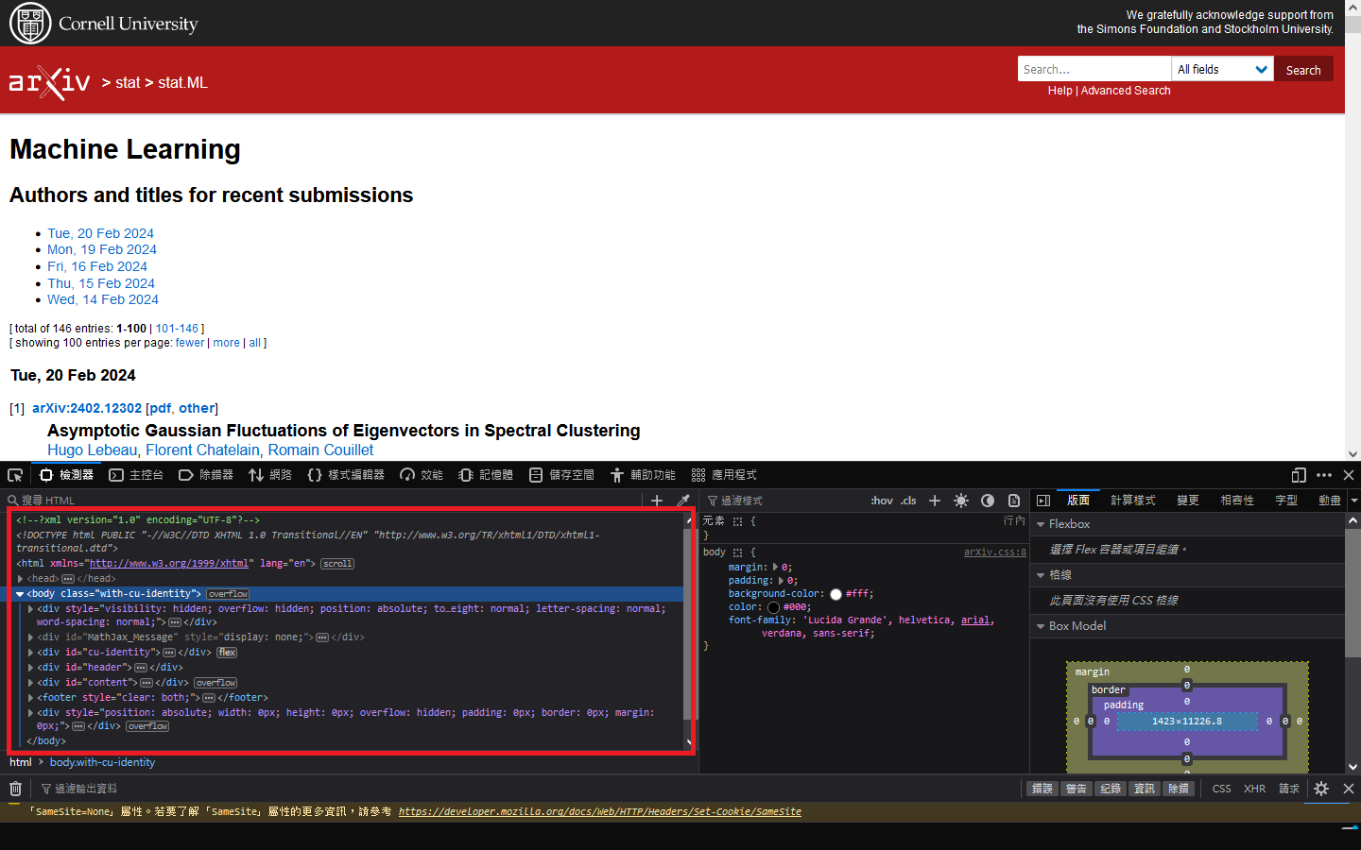Toggle the 紀錄 Logs console filter
The image size is (1361, 850).
1111,789
